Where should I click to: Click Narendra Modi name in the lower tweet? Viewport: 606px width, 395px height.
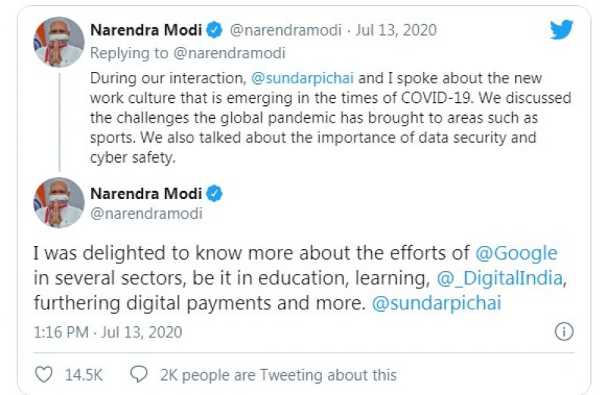[146, 194]
